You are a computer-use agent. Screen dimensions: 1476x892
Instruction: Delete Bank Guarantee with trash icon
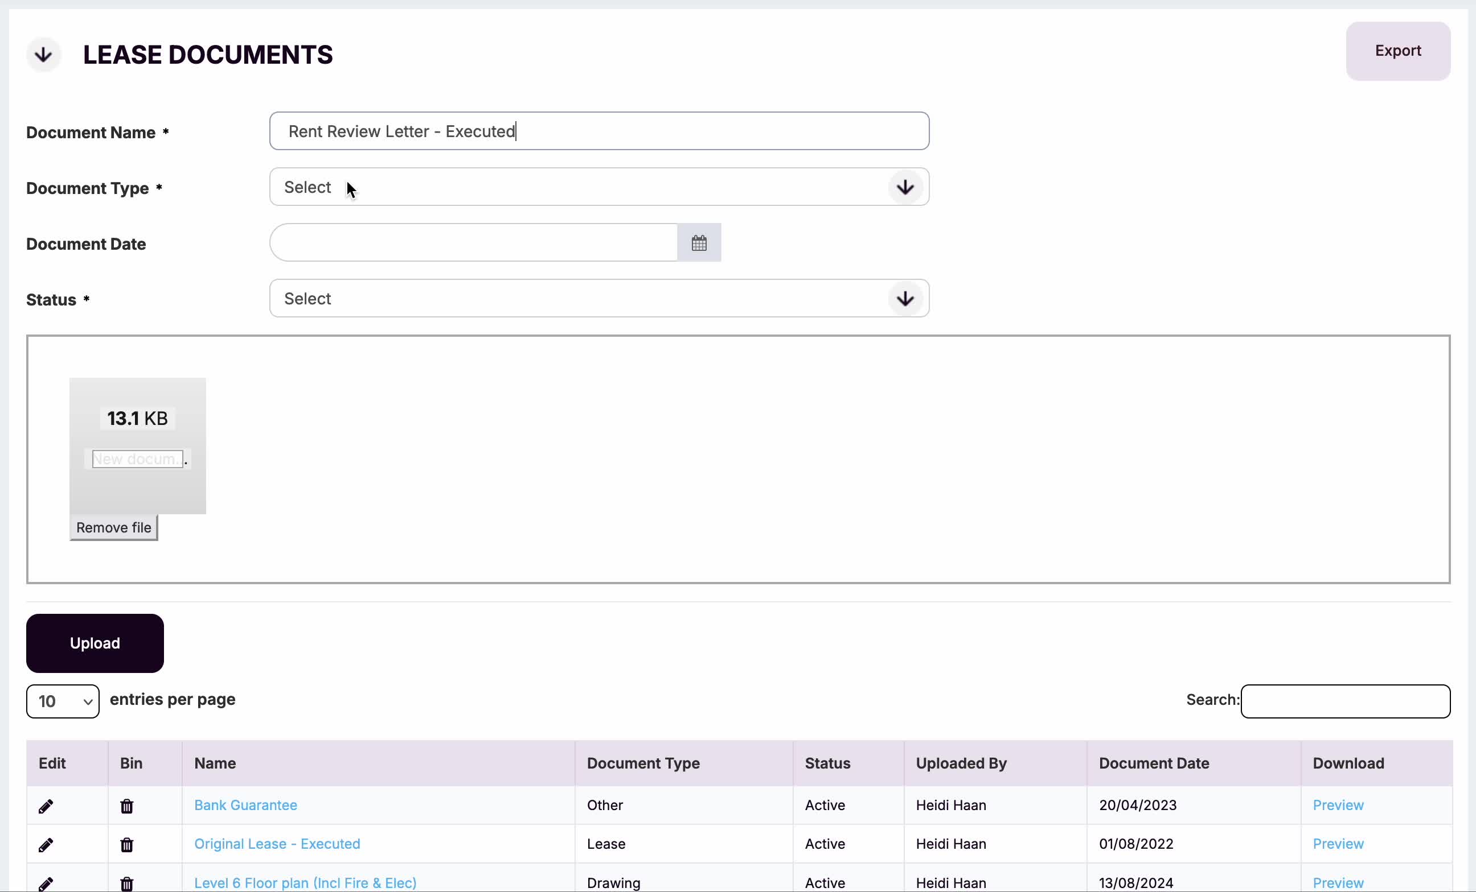pos(126,807)
